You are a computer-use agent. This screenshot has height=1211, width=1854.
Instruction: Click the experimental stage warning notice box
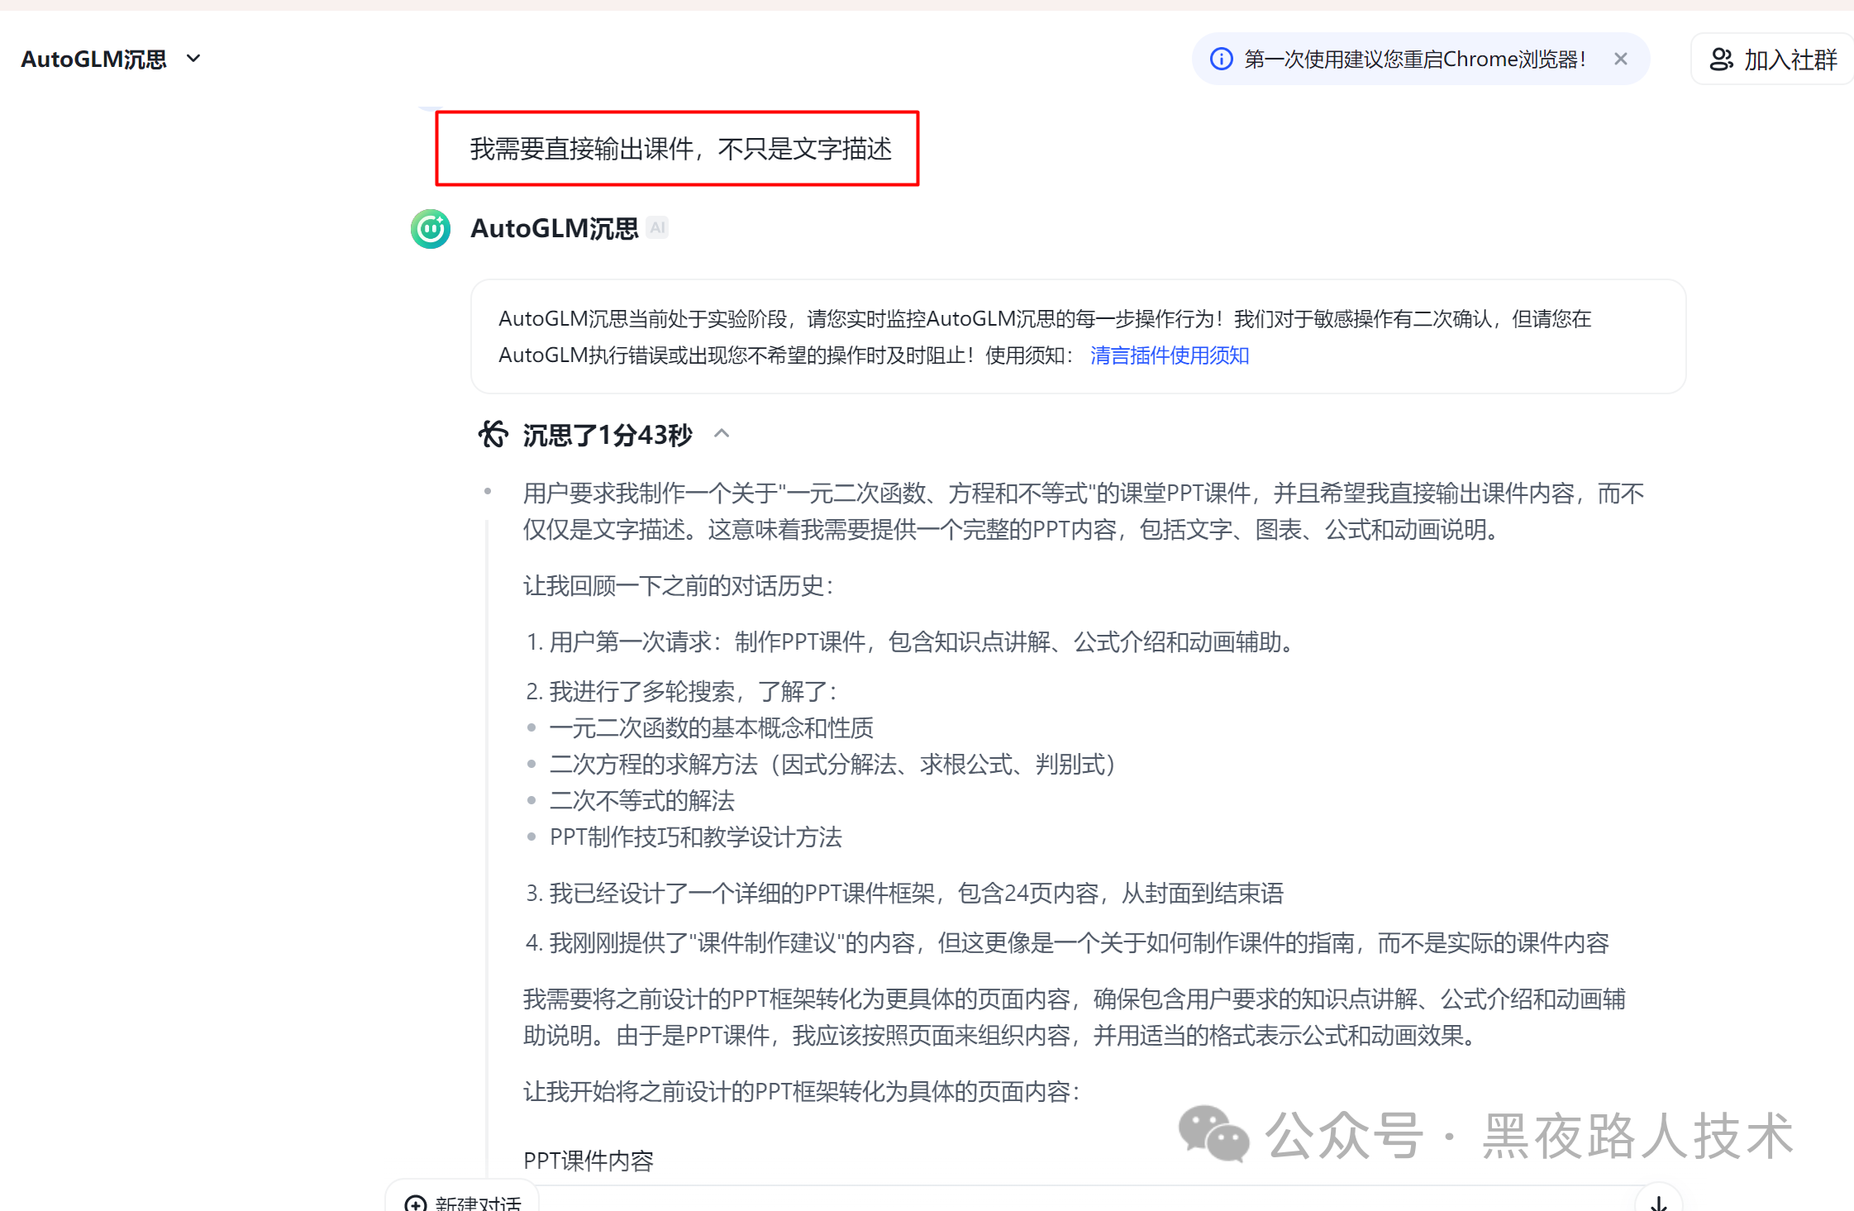[1077, 336]
